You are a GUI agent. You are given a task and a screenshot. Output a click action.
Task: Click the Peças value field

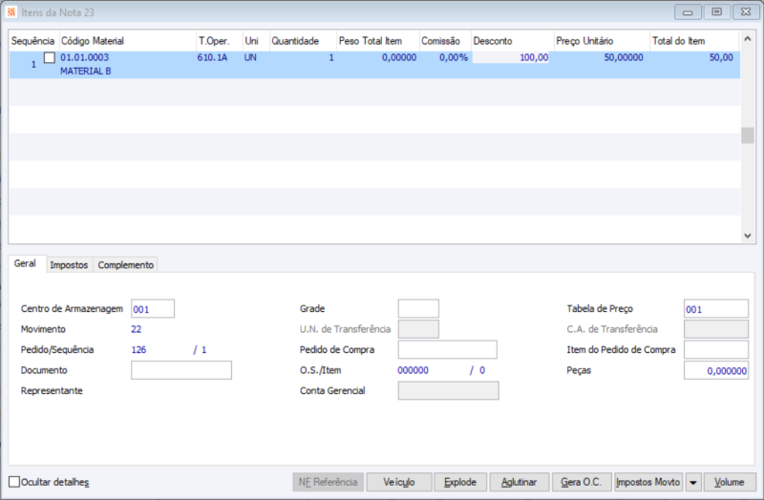(715, 370)
